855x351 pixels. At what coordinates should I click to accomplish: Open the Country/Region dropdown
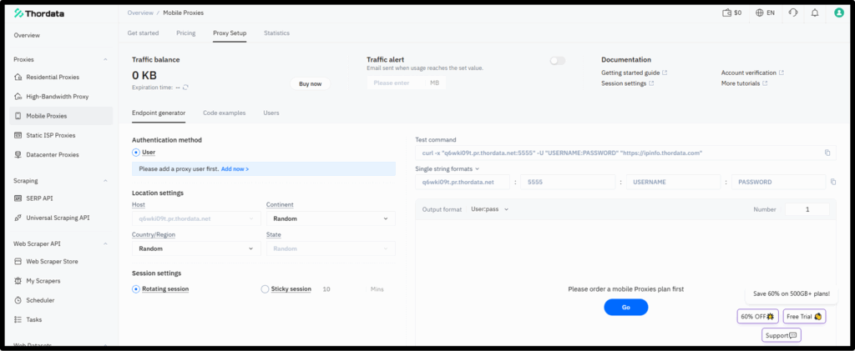pos(196,248)
